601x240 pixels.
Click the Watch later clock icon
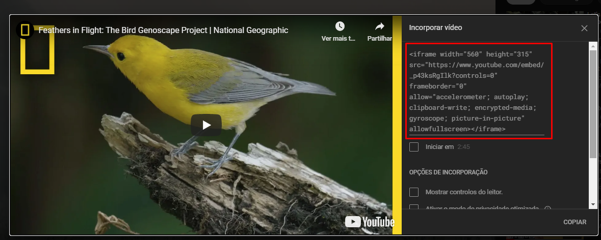point(339,26)
